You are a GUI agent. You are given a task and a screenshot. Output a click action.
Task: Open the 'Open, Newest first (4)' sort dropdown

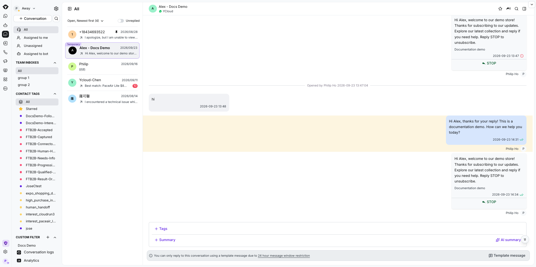86,21
